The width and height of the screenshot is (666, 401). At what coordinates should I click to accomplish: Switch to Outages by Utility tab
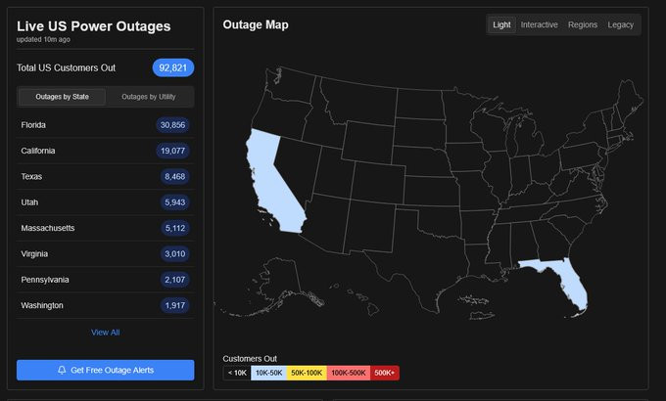click(x=148, y=97)
